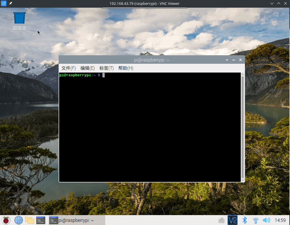Launch the web browser globe icon
The width and height of the screenshot is (290, 225).
point(19,220)
